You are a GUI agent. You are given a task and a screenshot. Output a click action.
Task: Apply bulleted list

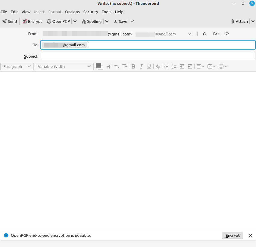pyautogui.click(x=166, y=66)
